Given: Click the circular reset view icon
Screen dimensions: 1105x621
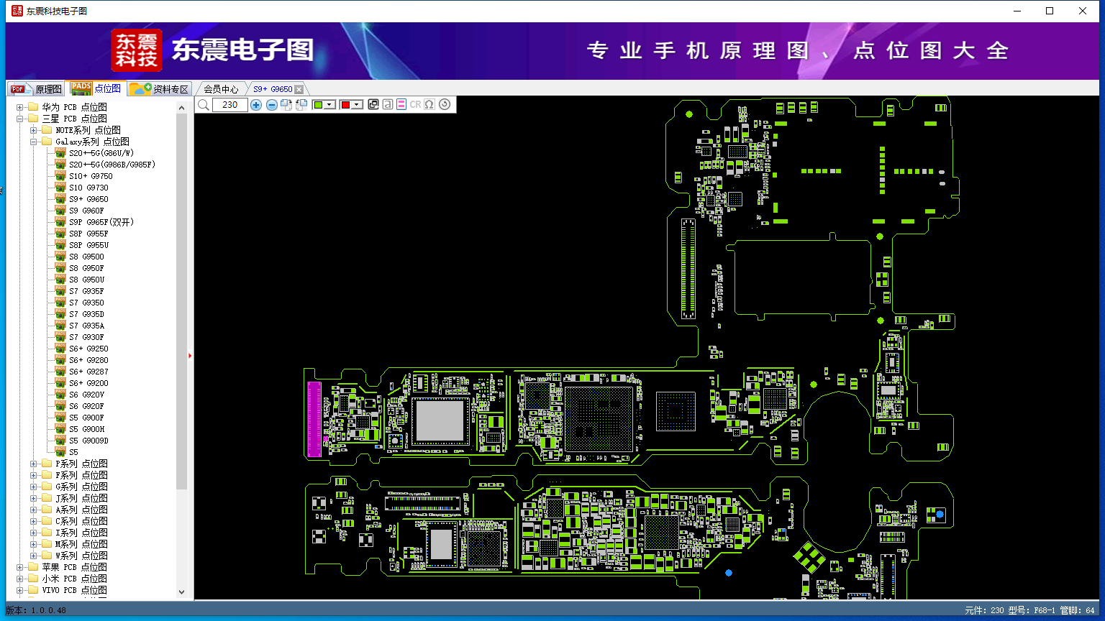Looking at the screenshot, I should 445,104.
